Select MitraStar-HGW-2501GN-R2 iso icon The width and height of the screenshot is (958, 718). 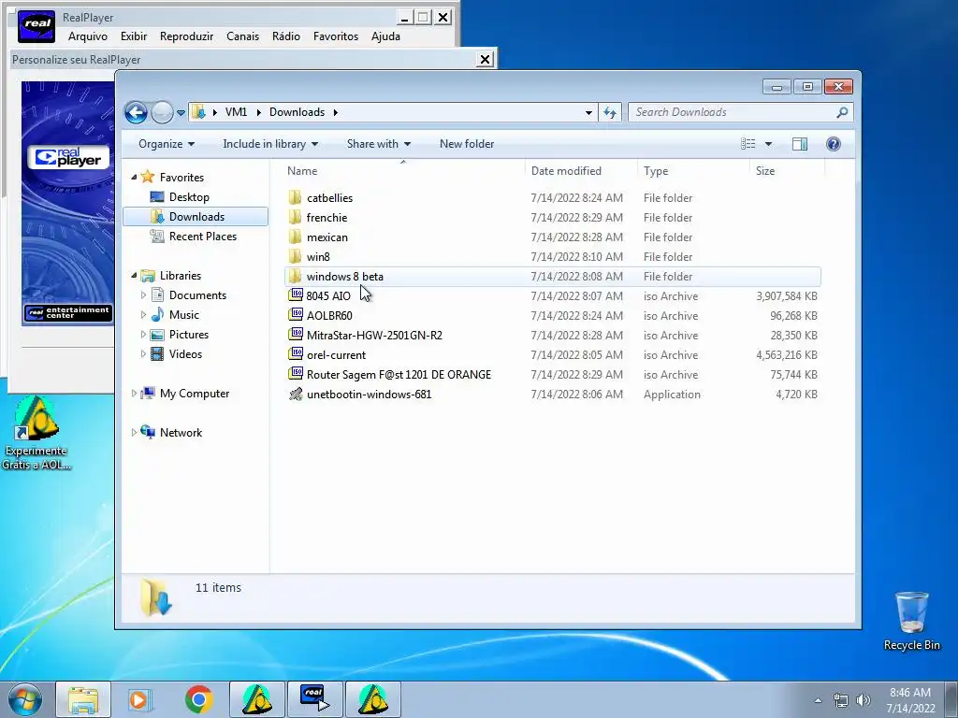(x=296, y=335)
